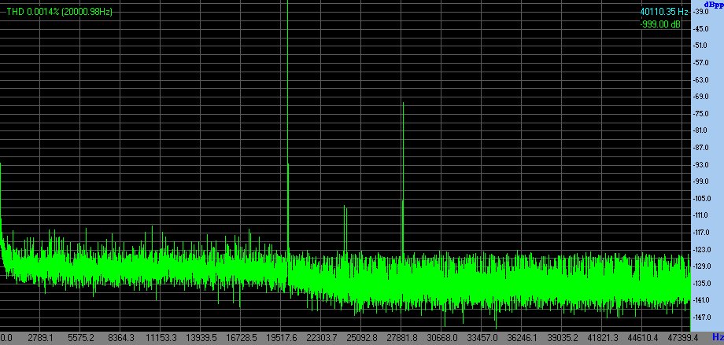Click the 13939.5 frequency axis label
Viewport: 724px width, 345px height.
coord(201,338)
